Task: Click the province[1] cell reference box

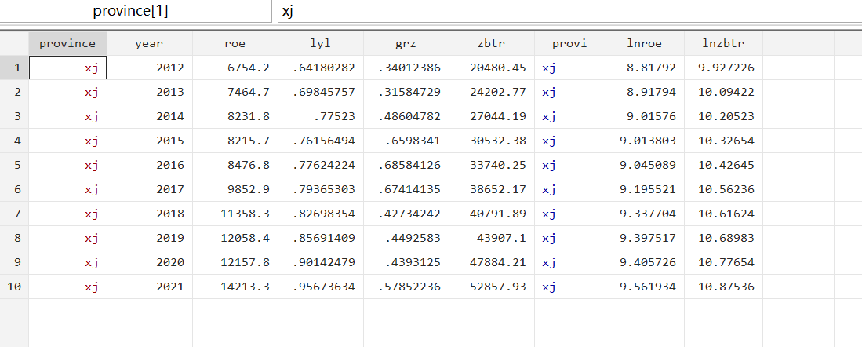Action: [x=135, y=11]
